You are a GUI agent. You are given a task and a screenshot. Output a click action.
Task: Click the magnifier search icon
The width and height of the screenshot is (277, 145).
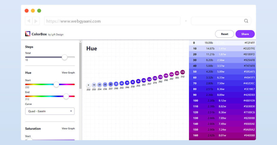coord(246,21)
